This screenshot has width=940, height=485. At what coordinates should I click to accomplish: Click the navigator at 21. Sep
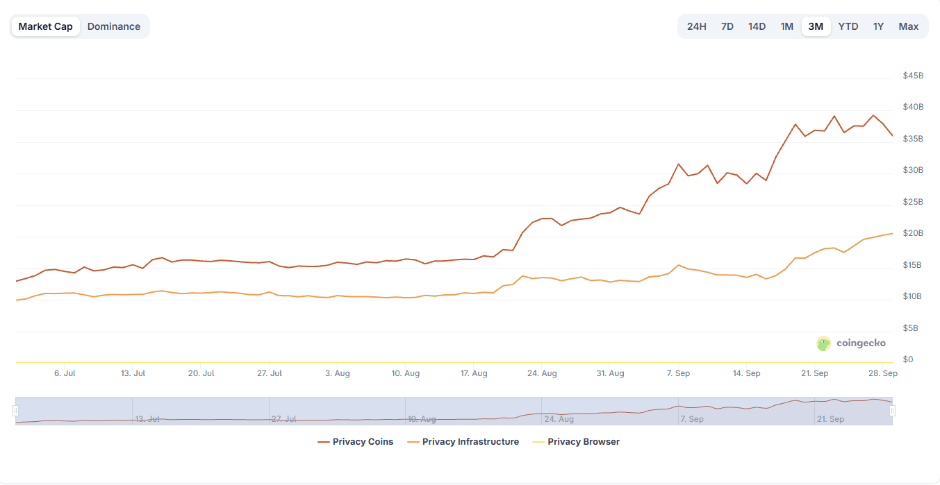pos(831,419)
